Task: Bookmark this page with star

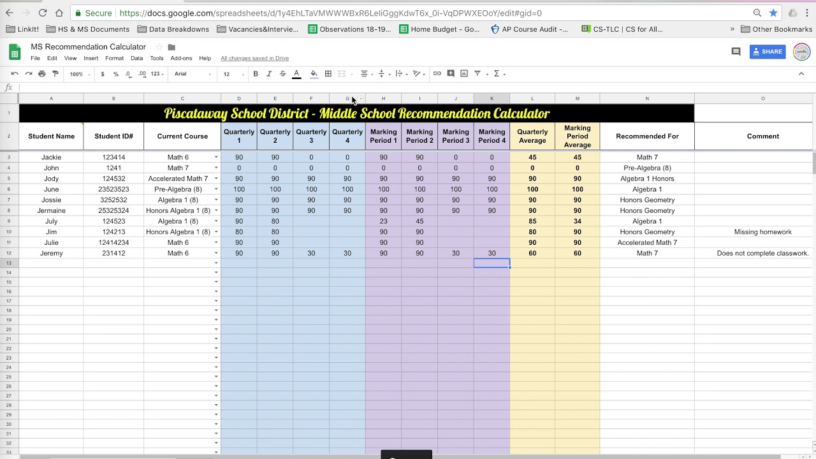Action: point(773,13)
